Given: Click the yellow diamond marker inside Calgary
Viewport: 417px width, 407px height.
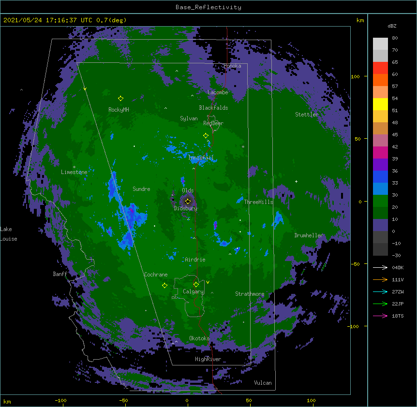Looking at the screenshot, I should point(196,285).
